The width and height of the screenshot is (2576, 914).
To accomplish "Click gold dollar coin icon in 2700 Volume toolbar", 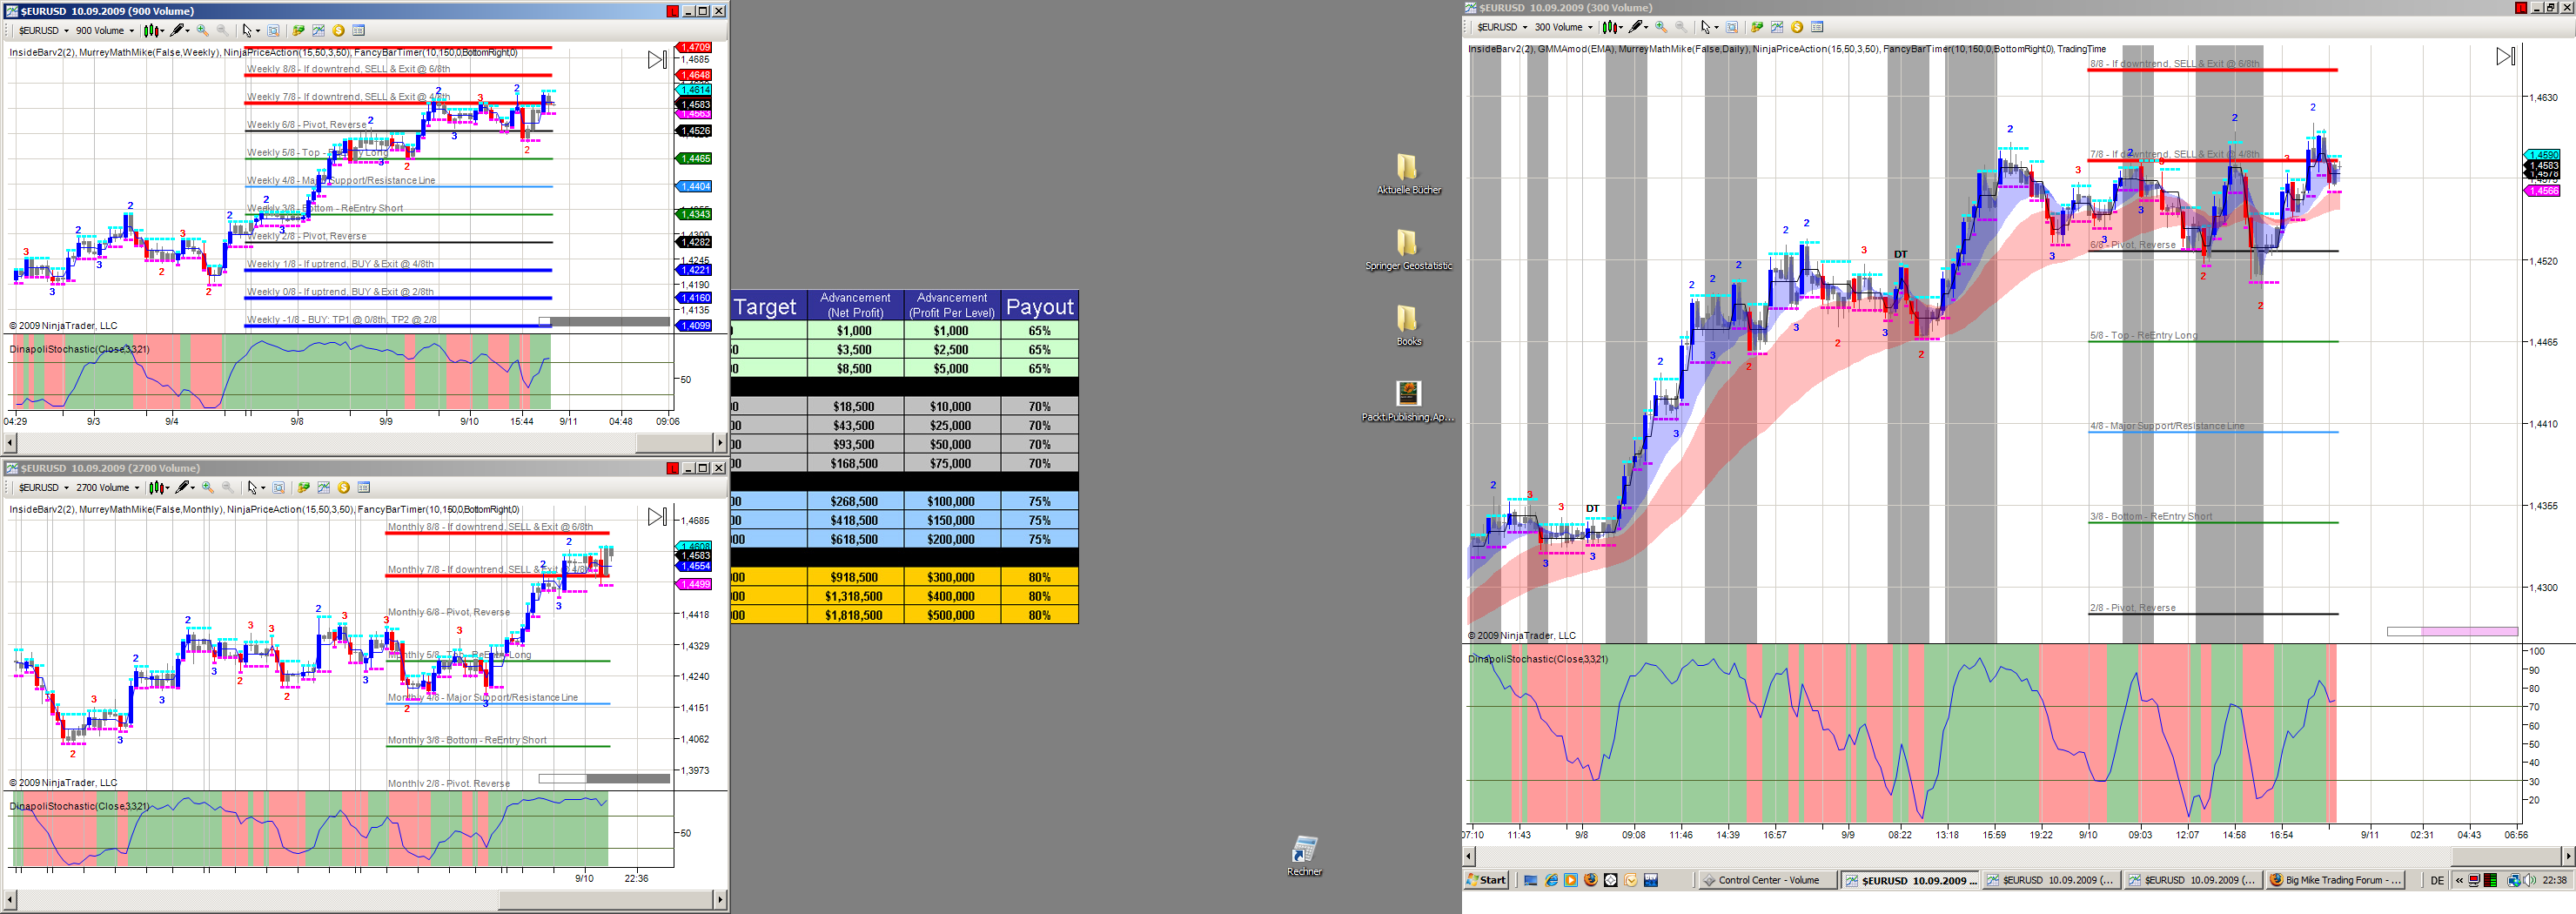I will point(343,488).
